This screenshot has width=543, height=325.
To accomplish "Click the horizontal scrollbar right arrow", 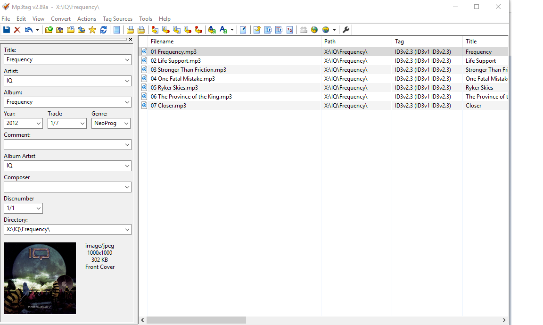I will click(504, 320).
